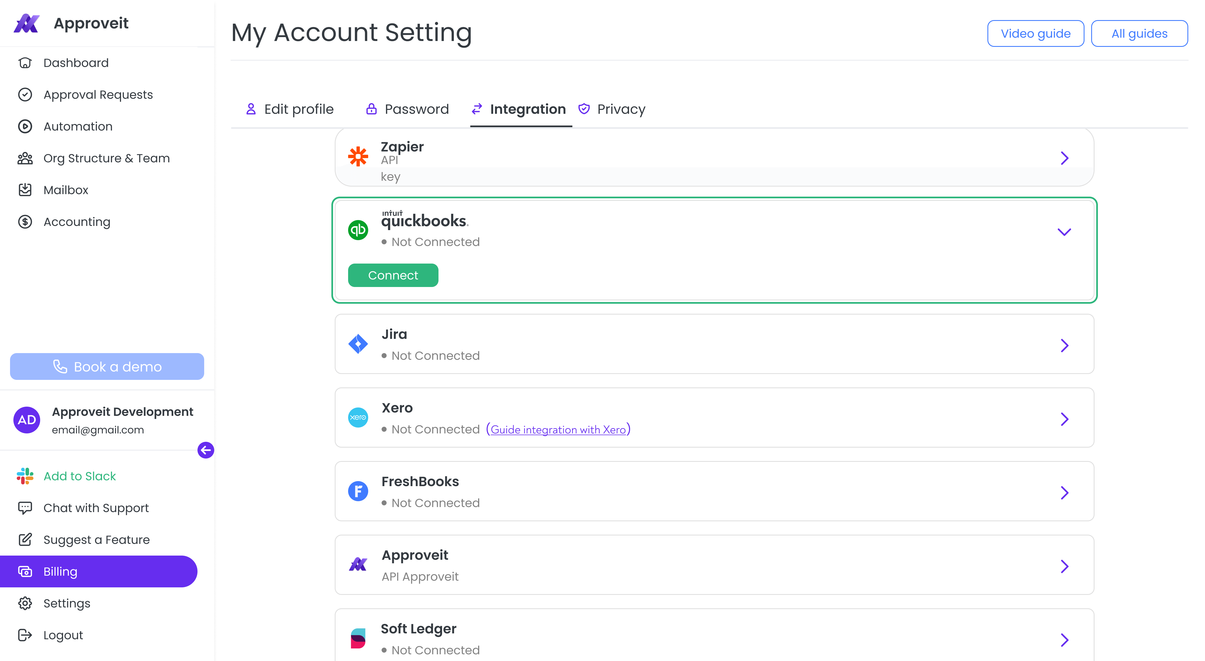Click the Dashboard home icon
The height and width of the screenshot is (661, 1205).
[x=25, y=63]
